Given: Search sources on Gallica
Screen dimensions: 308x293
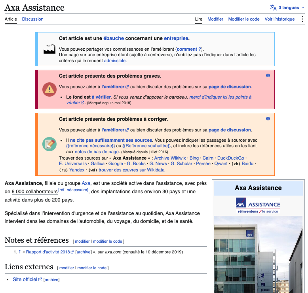Looking at the screenshot, I should point(97,164).
